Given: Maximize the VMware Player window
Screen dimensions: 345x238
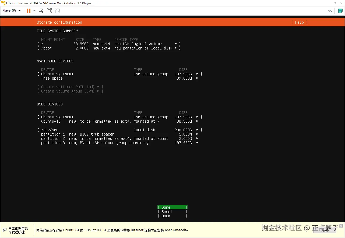Looking at the screenshot, I should pyautogui.click(x=335, y=3).
